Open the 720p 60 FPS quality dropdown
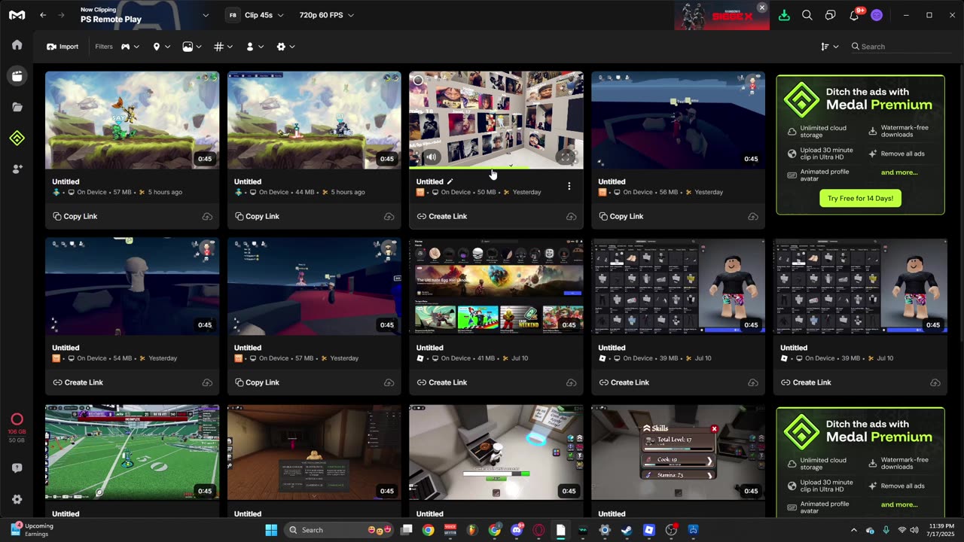The height and width of the screenshot is (542, 964). (x=326, y=15)
